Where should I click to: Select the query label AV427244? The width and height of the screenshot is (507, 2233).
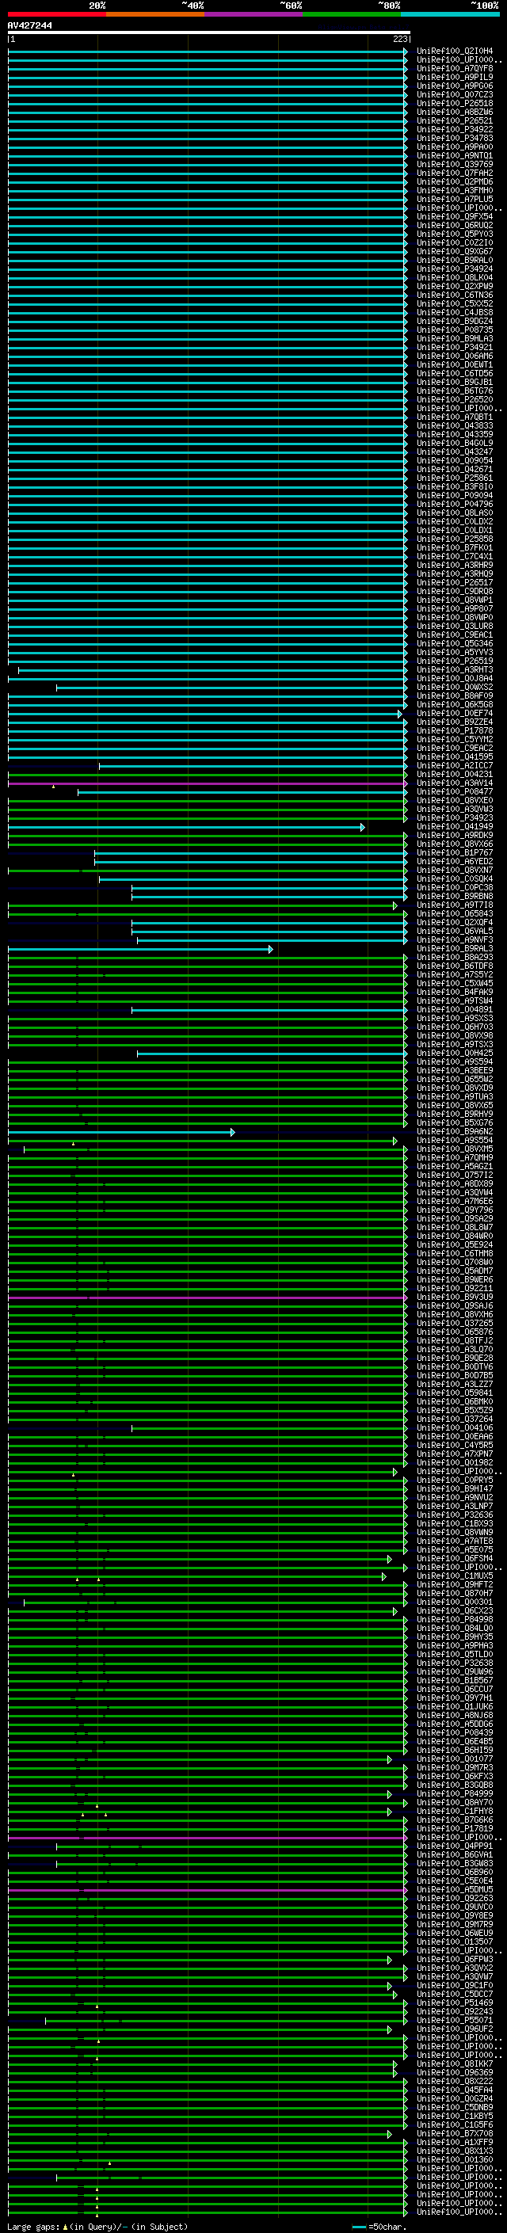coord(29,25)
